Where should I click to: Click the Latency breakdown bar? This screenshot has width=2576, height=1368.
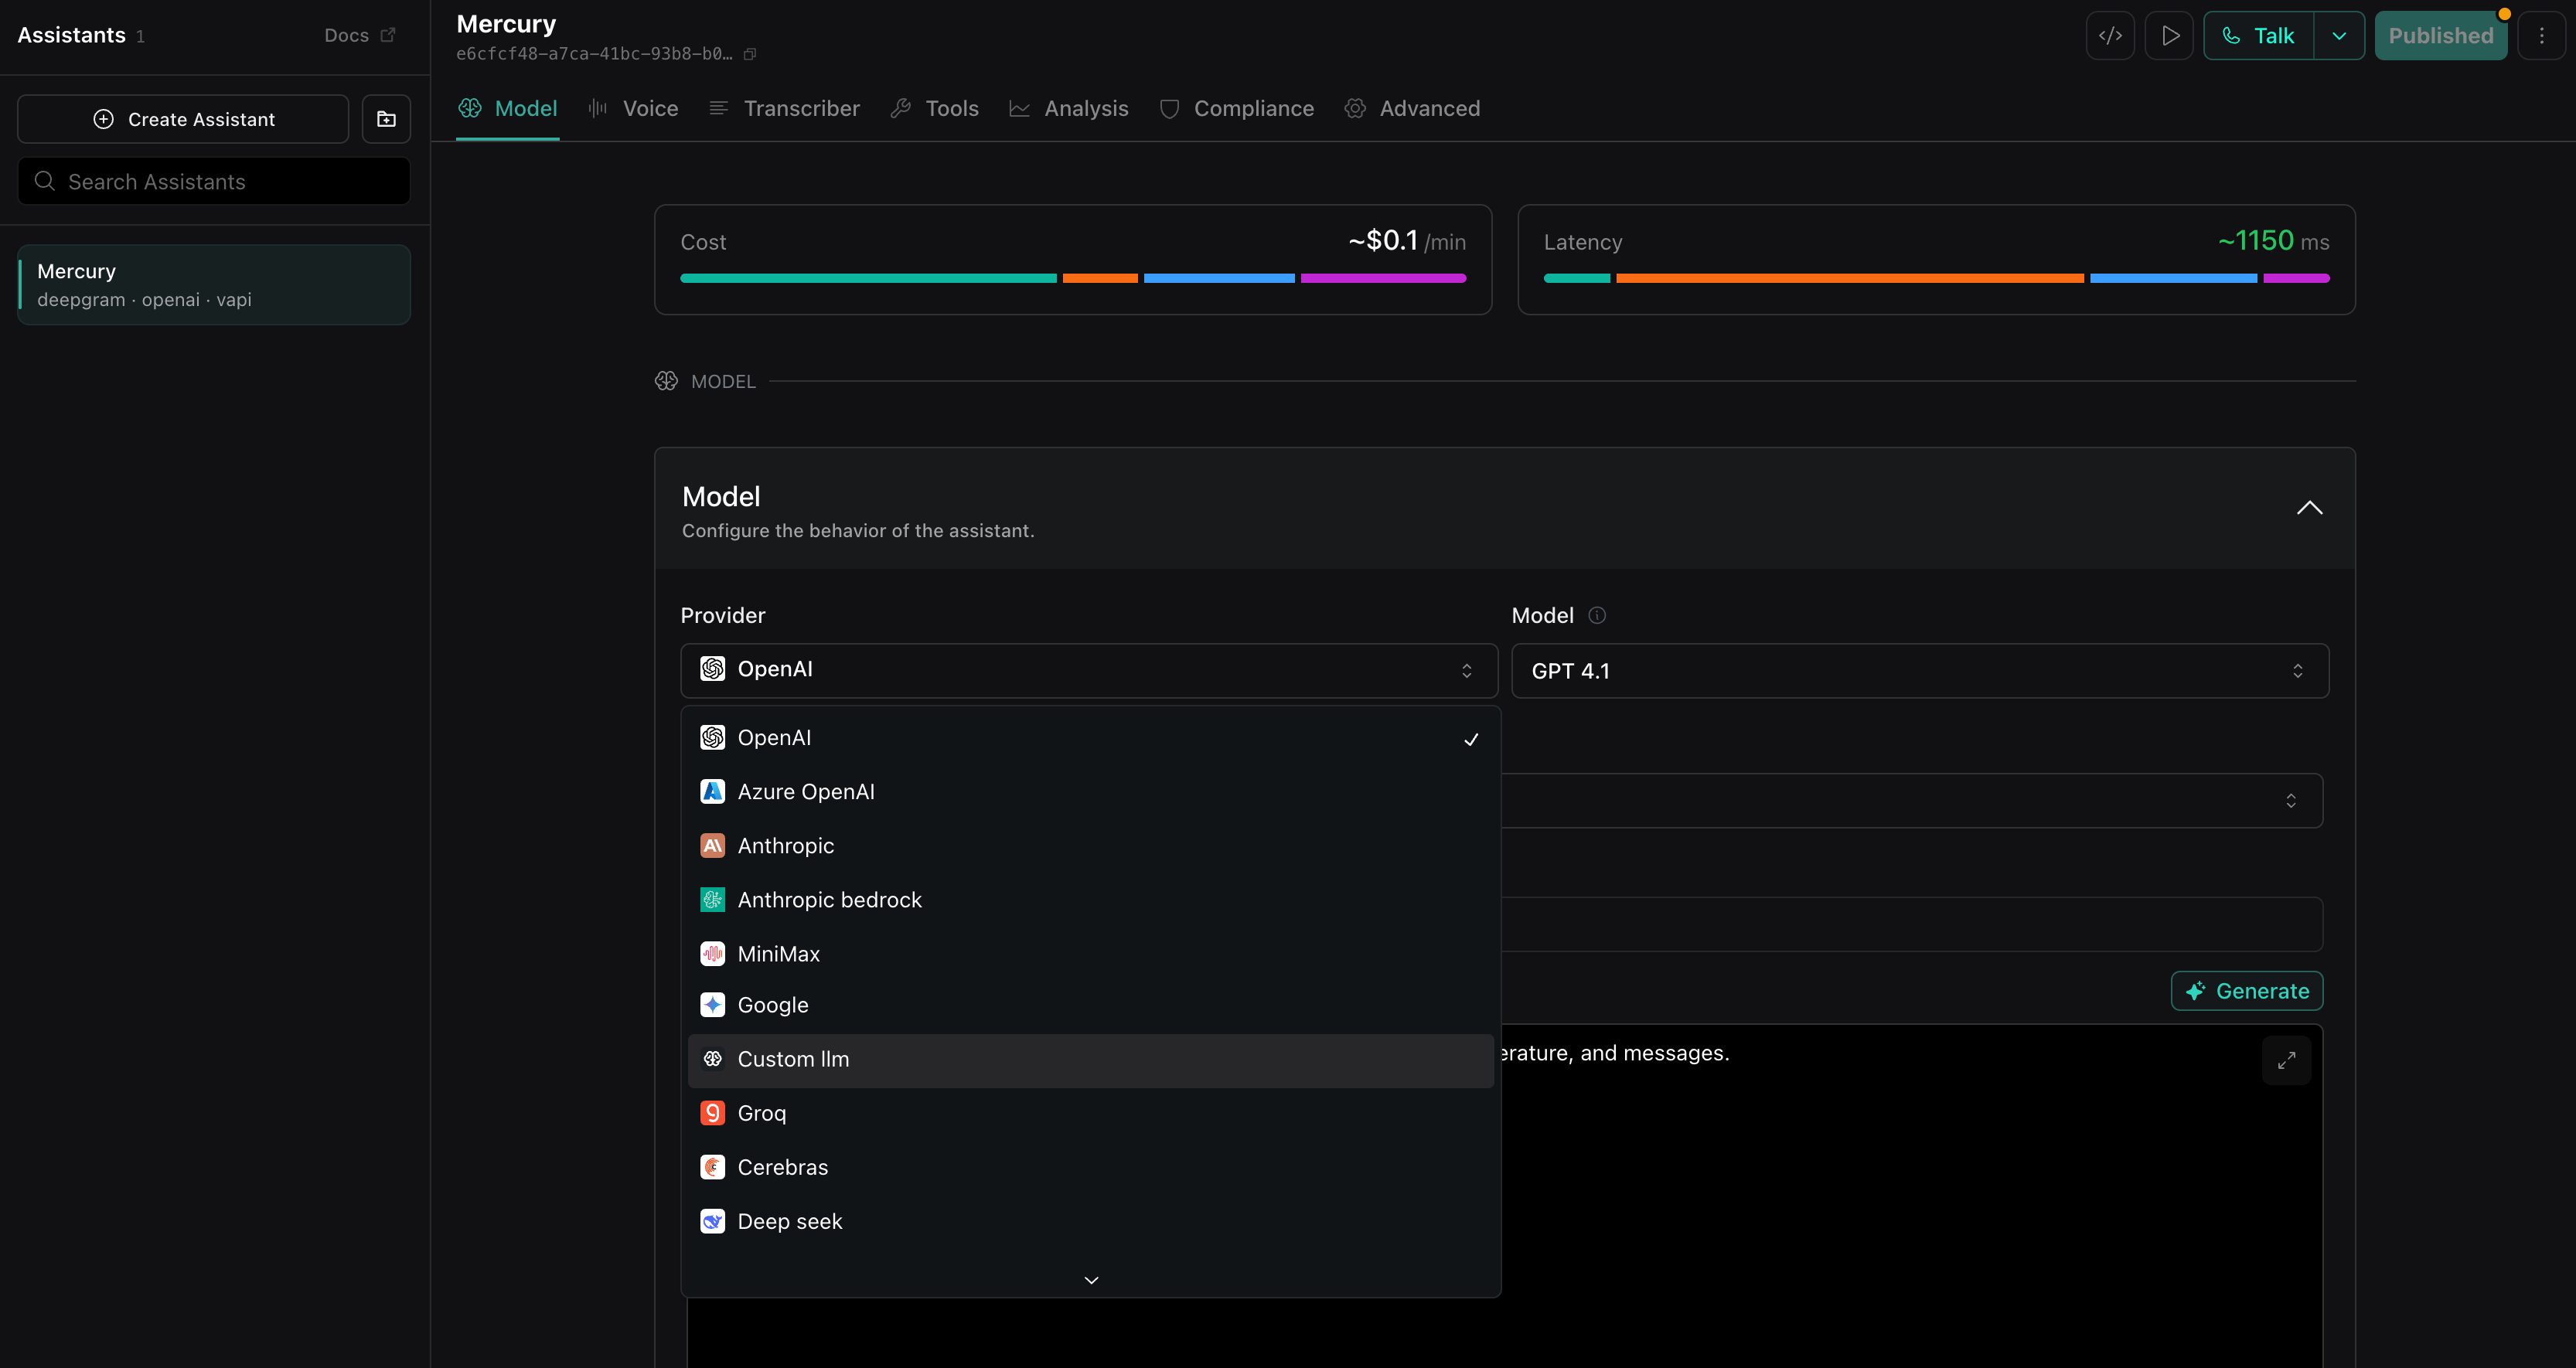[x=1936, y=278]
